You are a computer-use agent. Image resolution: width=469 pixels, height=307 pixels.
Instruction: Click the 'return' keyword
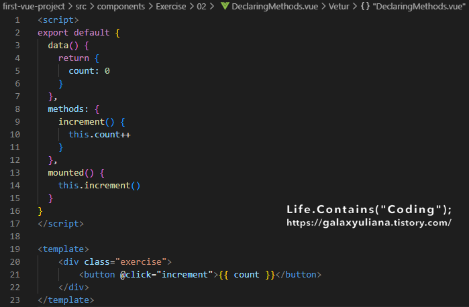click(x=74, y=58)
